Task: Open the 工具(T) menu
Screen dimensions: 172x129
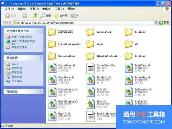Action: point(59,9)
